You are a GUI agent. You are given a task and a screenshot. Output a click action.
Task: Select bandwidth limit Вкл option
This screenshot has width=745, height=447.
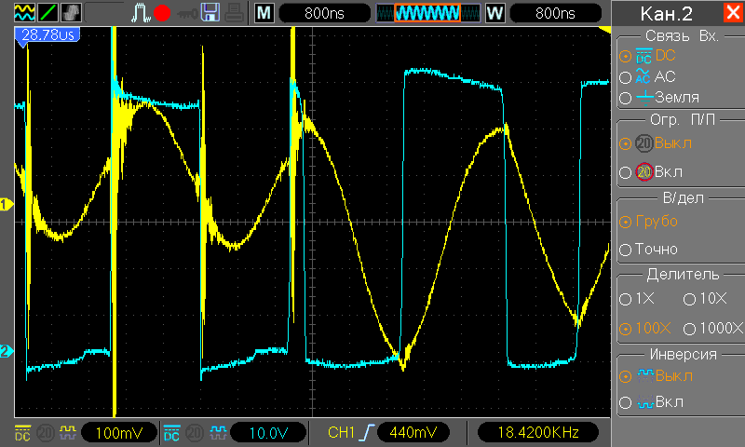[651, 172]
